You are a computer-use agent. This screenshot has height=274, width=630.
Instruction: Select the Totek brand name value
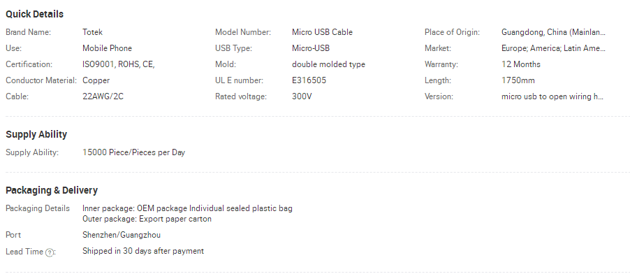[x=92, y=32]
